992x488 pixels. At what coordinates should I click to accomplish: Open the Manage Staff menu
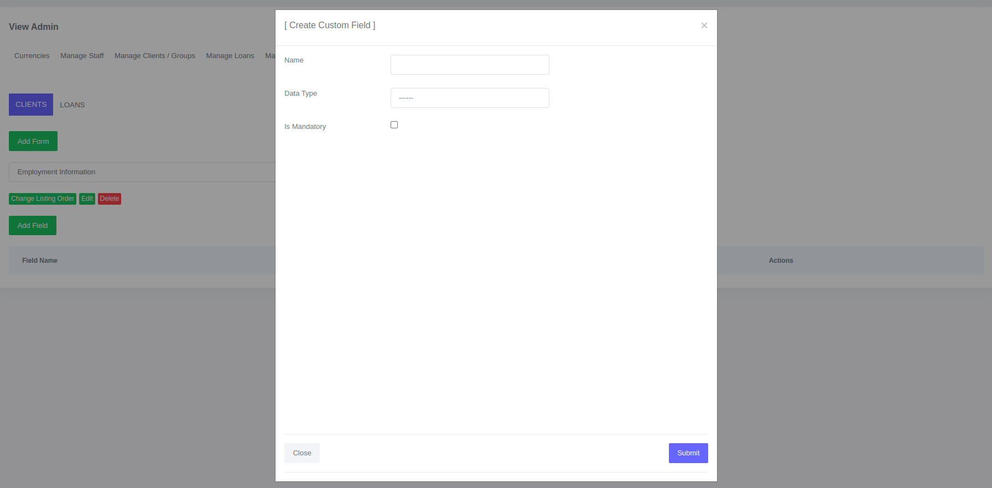click(x=82, y=56)
